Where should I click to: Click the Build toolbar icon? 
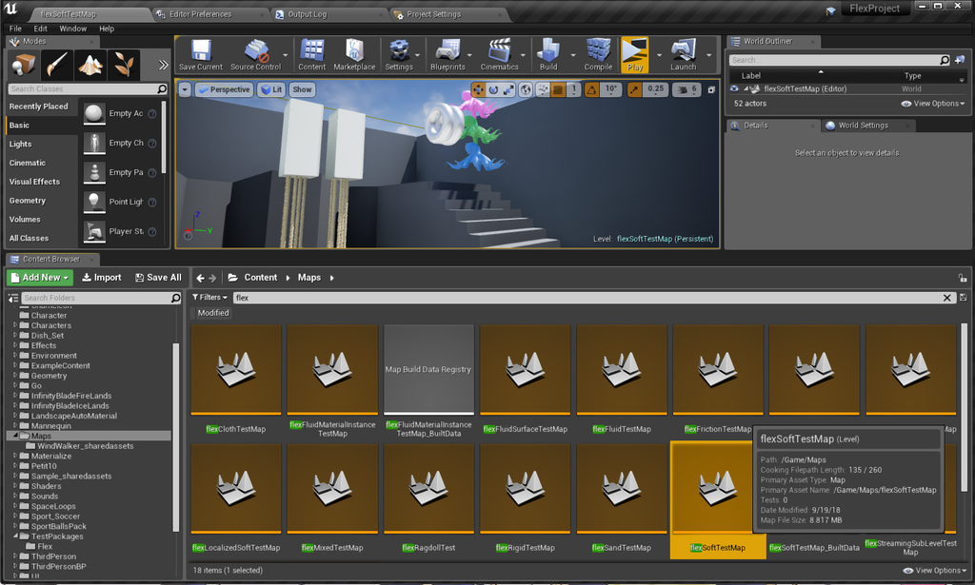(x=548, y=54)
